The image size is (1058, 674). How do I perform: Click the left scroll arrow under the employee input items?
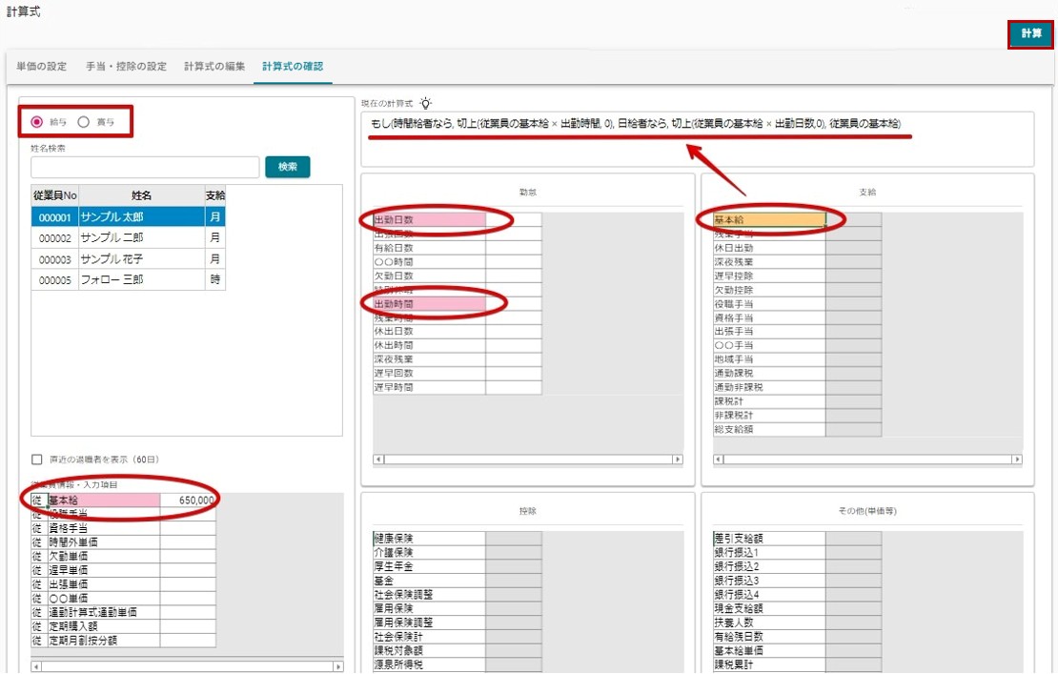(36, 666)
